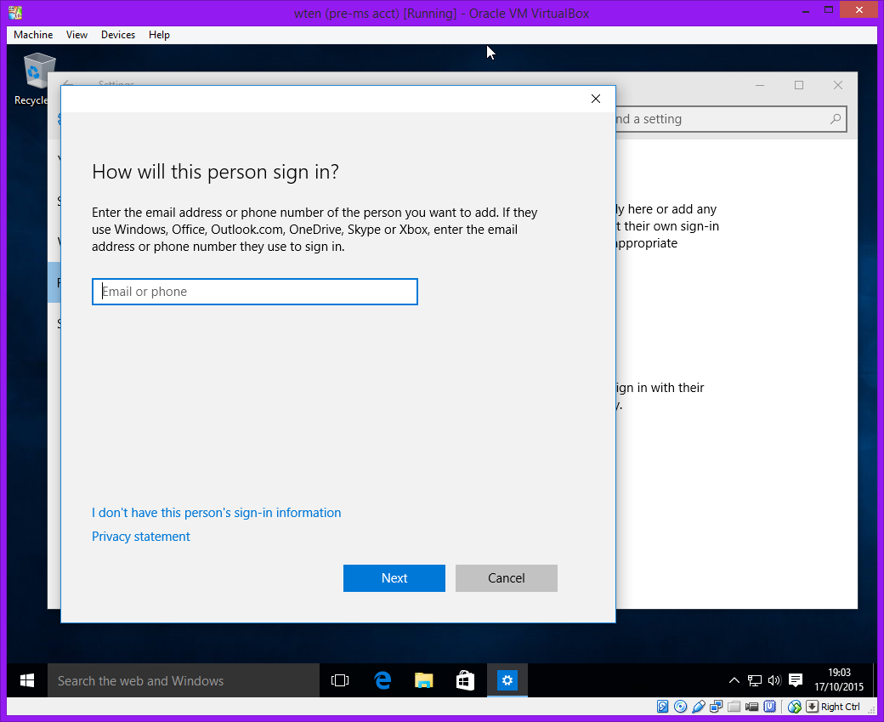Open the VirtualBox View menu
Viewport: 884px width, 722px height.
point(77,35)
